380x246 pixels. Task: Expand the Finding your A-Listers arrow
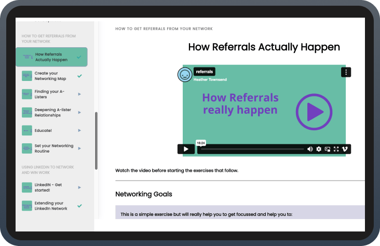79,94
